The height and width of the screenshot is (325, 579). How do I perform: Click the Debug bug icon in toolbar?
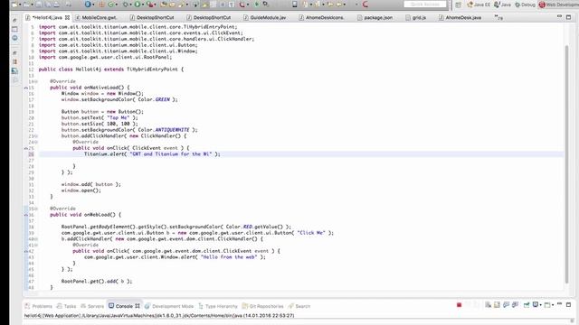[x=126, y=5]
